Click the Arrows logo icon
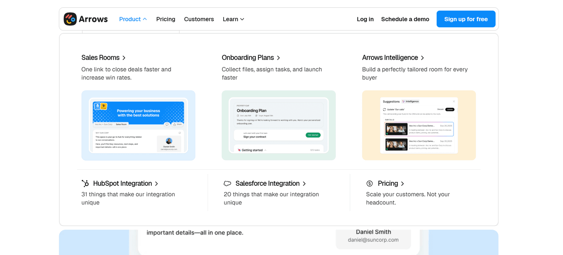 pyautogui.click(x=70, y=19)
